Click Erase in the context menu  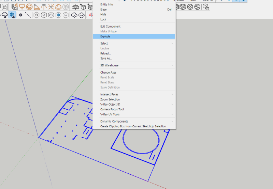point(134,10)
